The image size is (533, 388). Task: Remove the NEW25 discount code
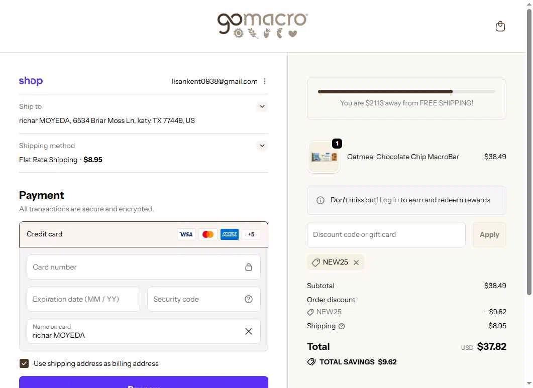(356, 263)
